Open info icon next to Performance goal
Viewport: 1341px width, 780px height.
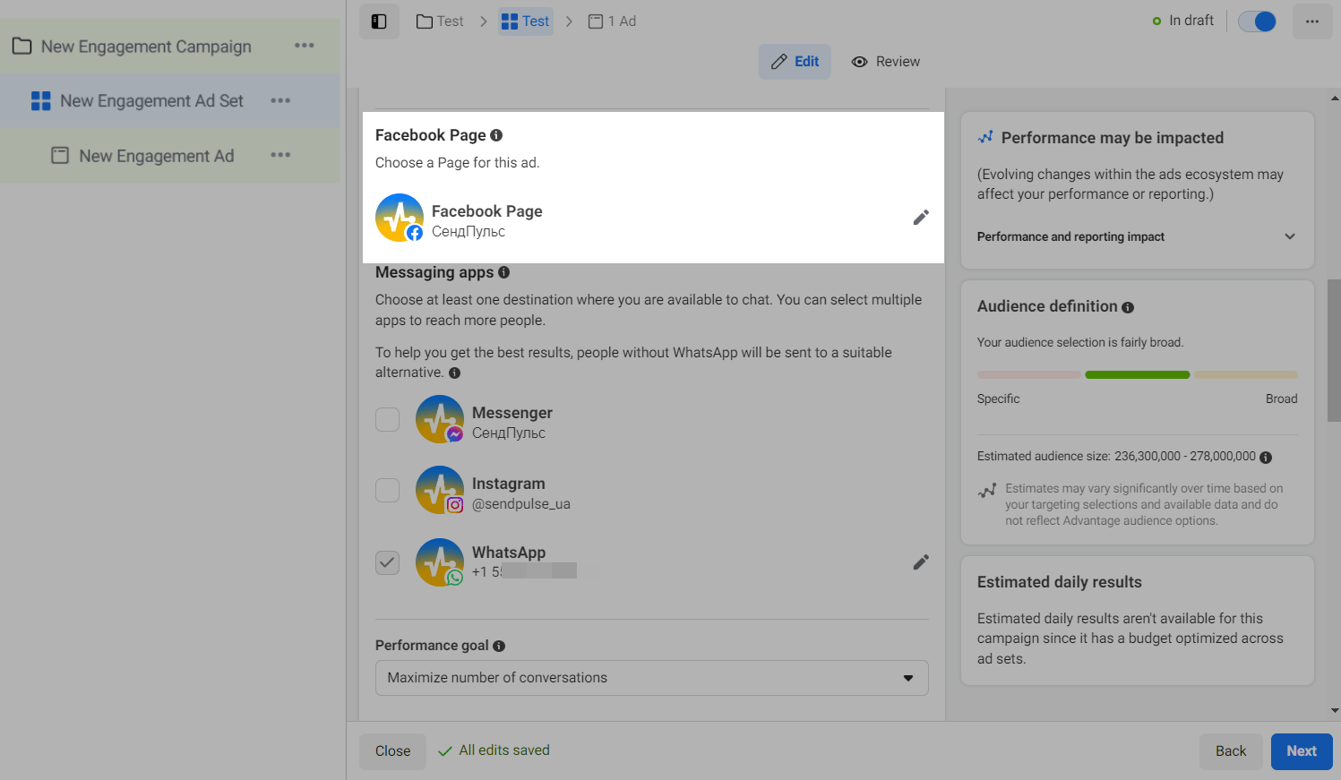[499, 646]
